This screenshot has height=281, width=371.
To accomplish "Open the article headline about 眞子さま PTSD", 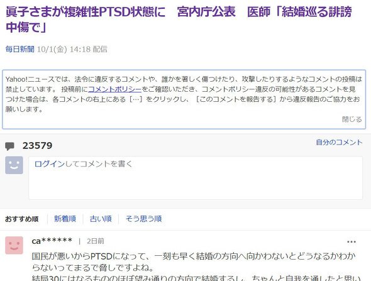I will (x=179, y=19).
